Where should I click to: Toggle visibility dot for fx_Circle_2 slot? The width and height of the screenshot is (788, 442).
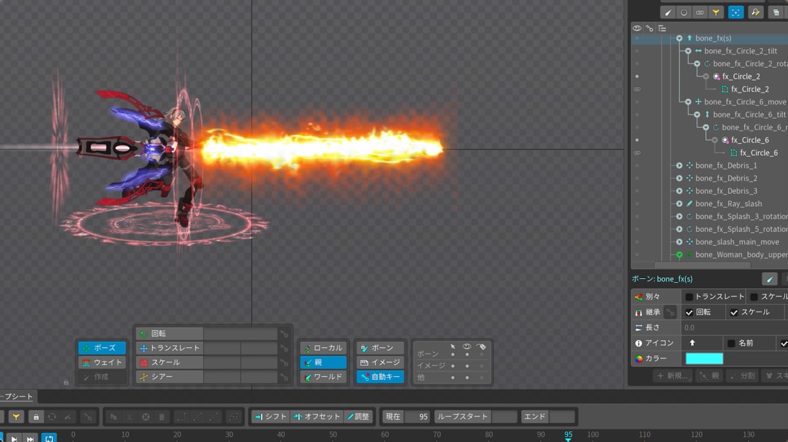tap(637, 76)
